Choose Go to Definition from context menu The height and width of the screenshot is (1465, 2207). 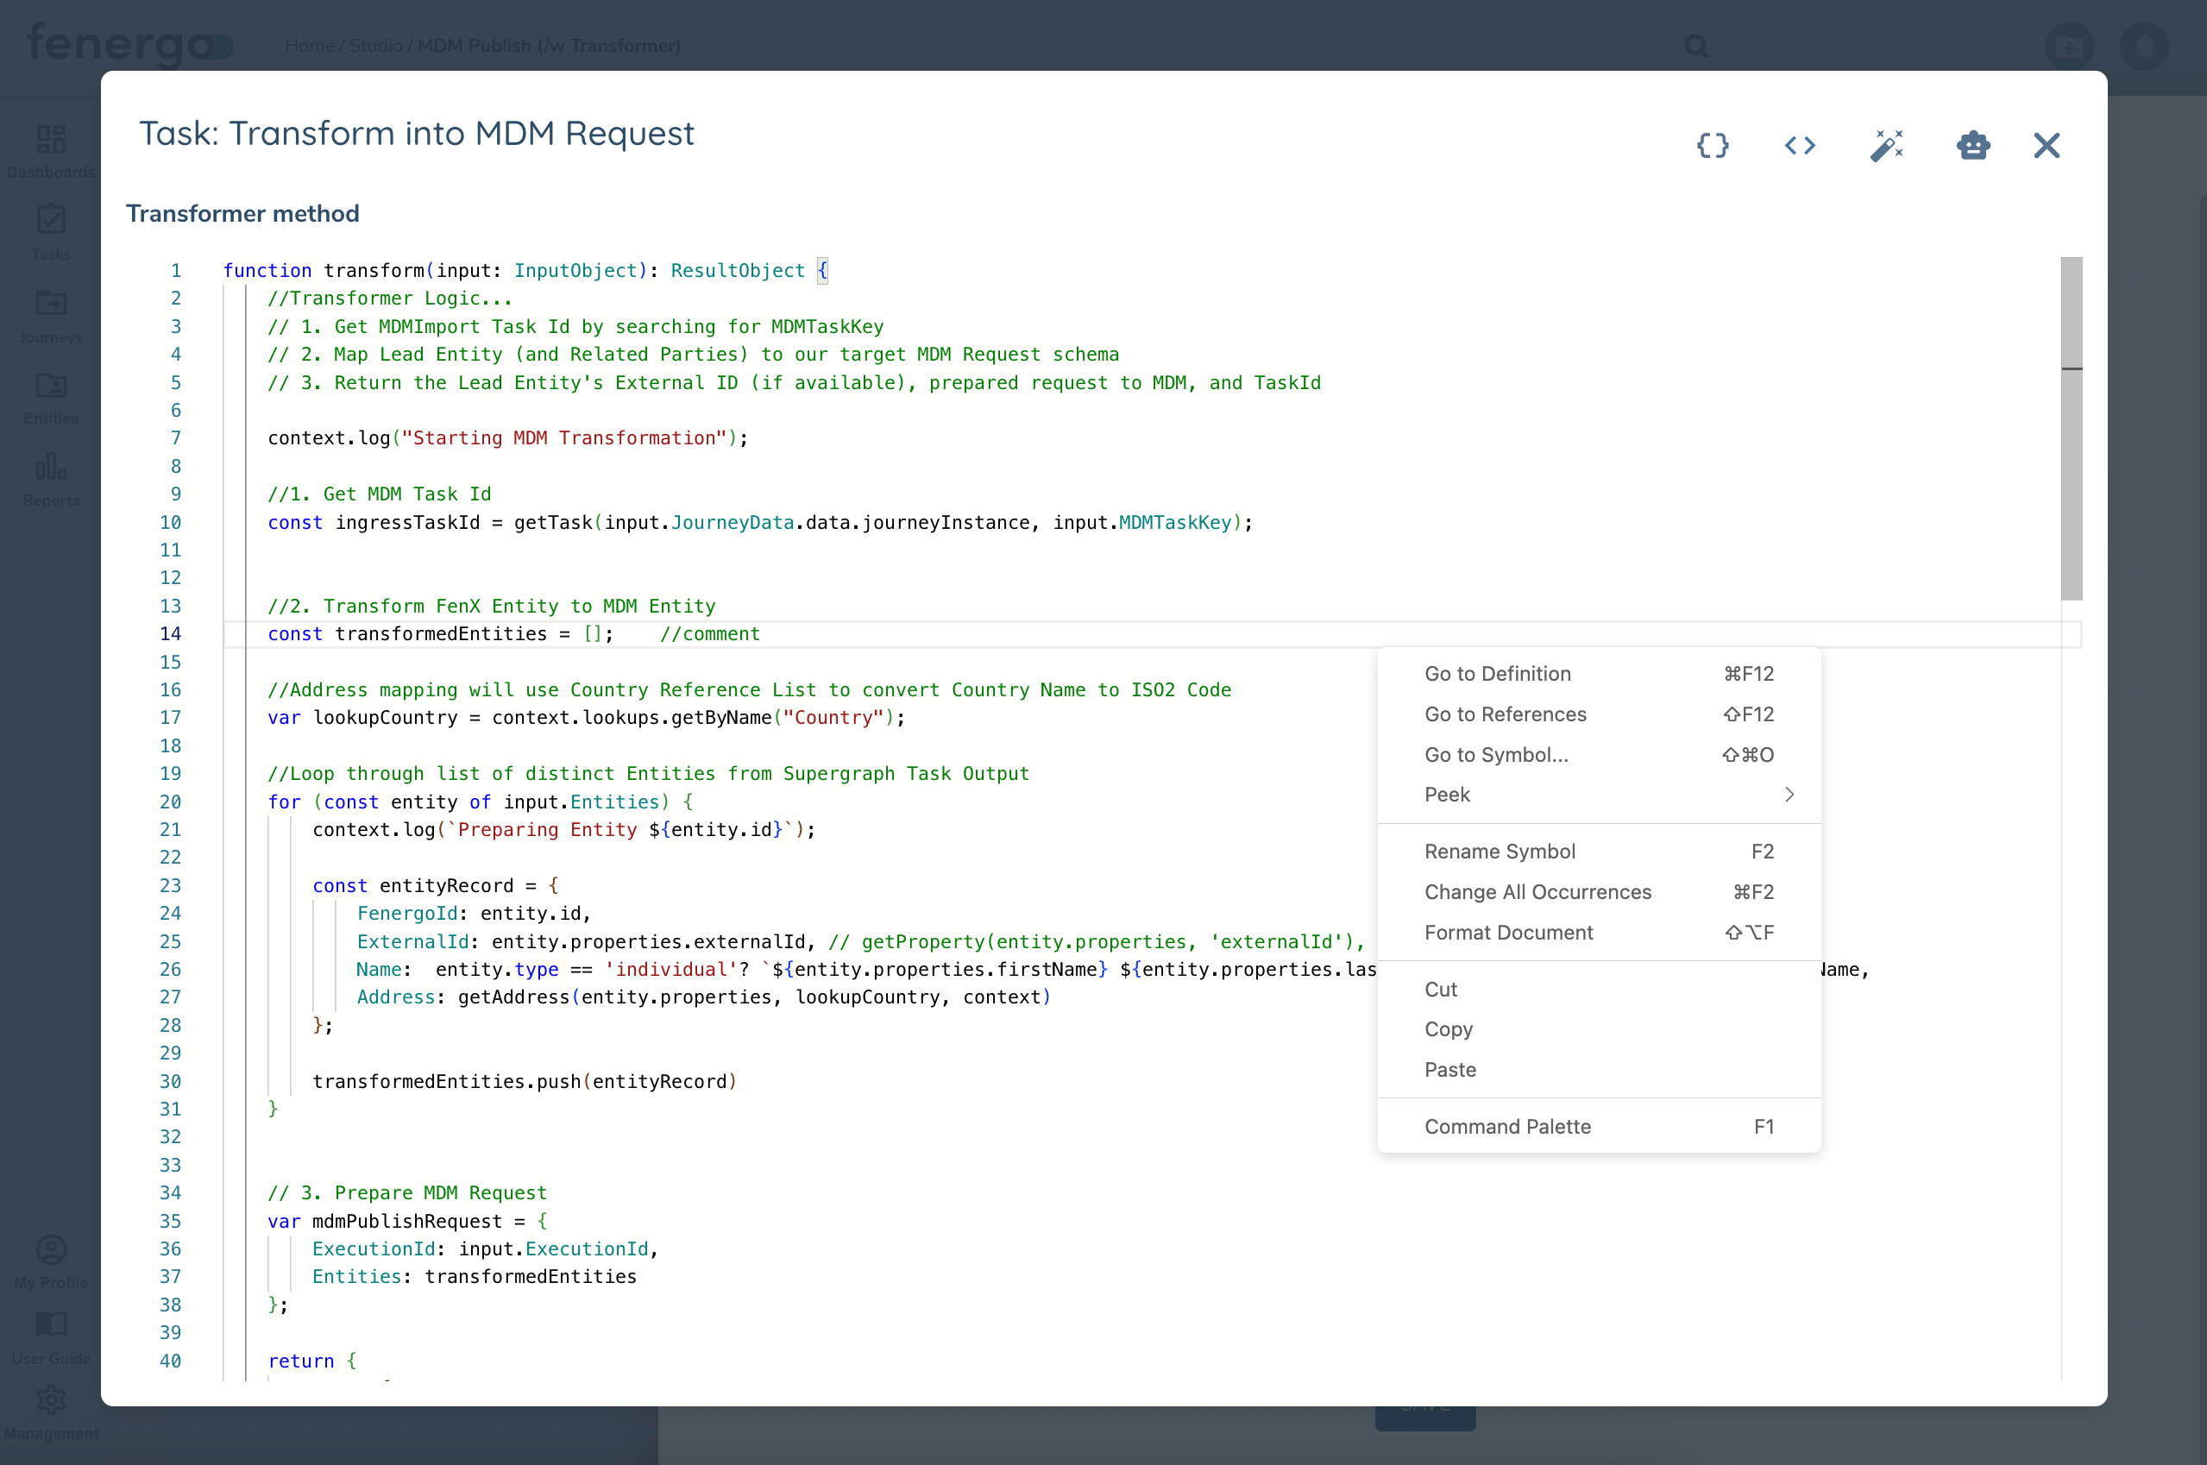[x=1497, y=674]
